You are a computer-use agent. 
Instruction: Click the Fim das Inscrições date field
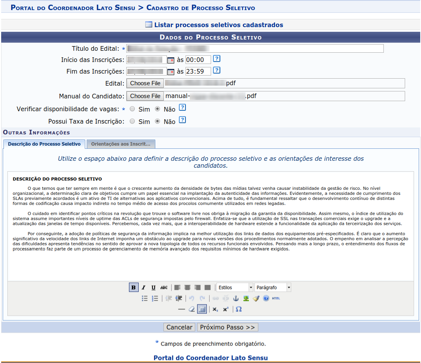click(x=146, y=71)
